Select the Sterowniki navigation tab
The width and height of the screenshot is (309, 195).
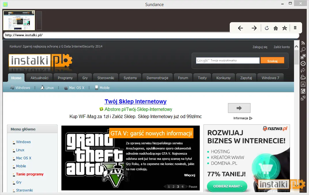point(105,78)
